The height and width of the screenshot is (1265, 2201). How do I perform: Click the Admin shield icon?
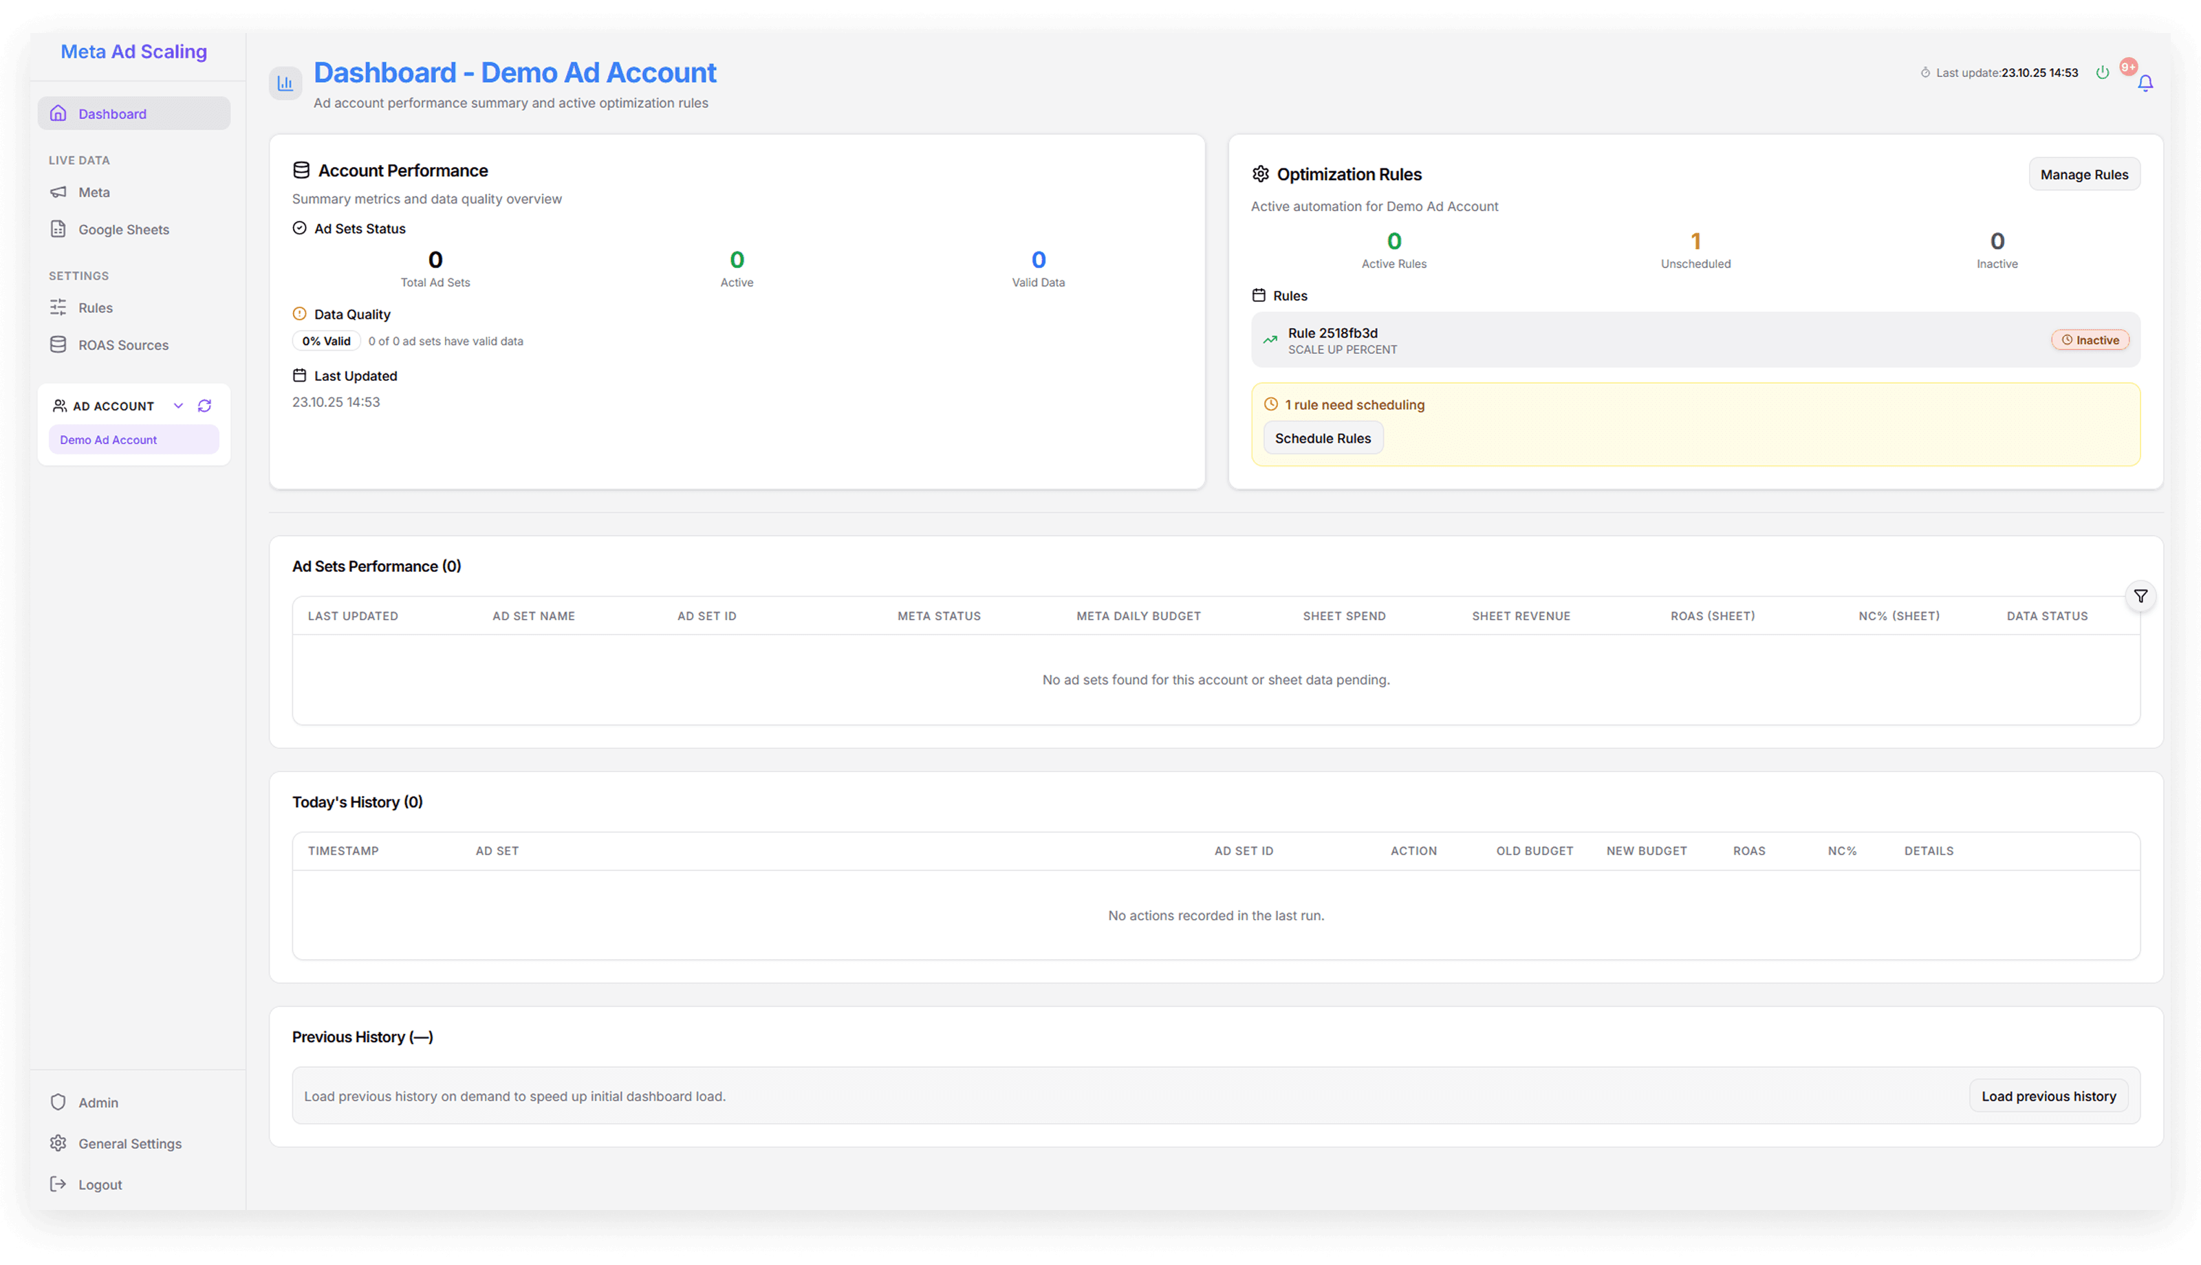pos(57,1101)
